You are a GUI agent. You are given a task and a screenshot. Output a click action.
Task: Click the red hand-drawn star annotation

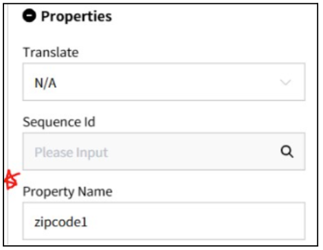coord(12,180)
